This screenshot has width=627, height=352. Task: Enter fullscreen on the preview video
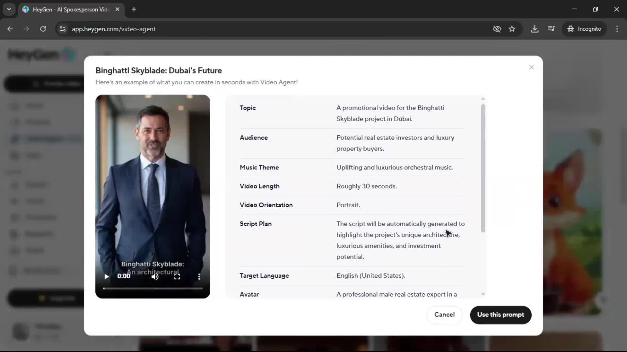coord(177,276)
